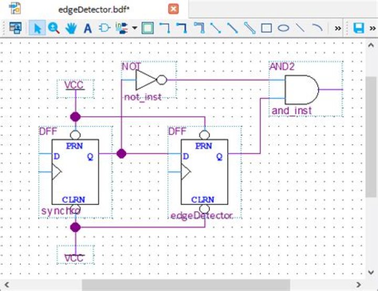Expand hidden drawing tools chevron

[338, 28]
